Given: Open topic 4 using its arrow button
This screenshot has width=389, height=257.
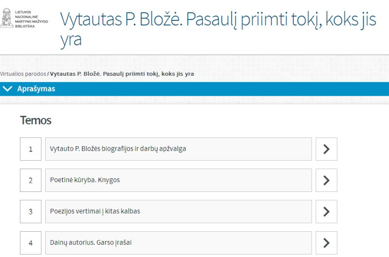Looking at the screenshot, I should click(326, 243).
